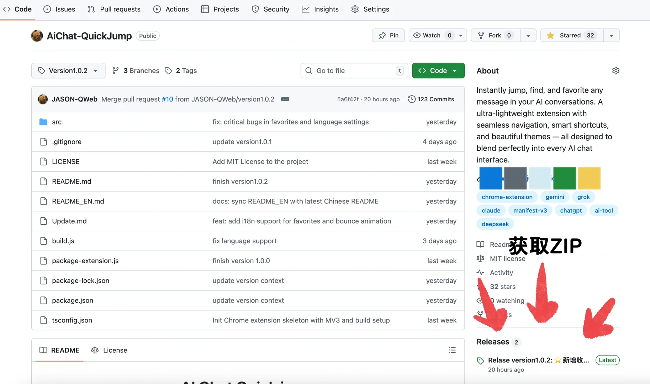
Task: Open the README outline icon
Action: tap(452, 350)
